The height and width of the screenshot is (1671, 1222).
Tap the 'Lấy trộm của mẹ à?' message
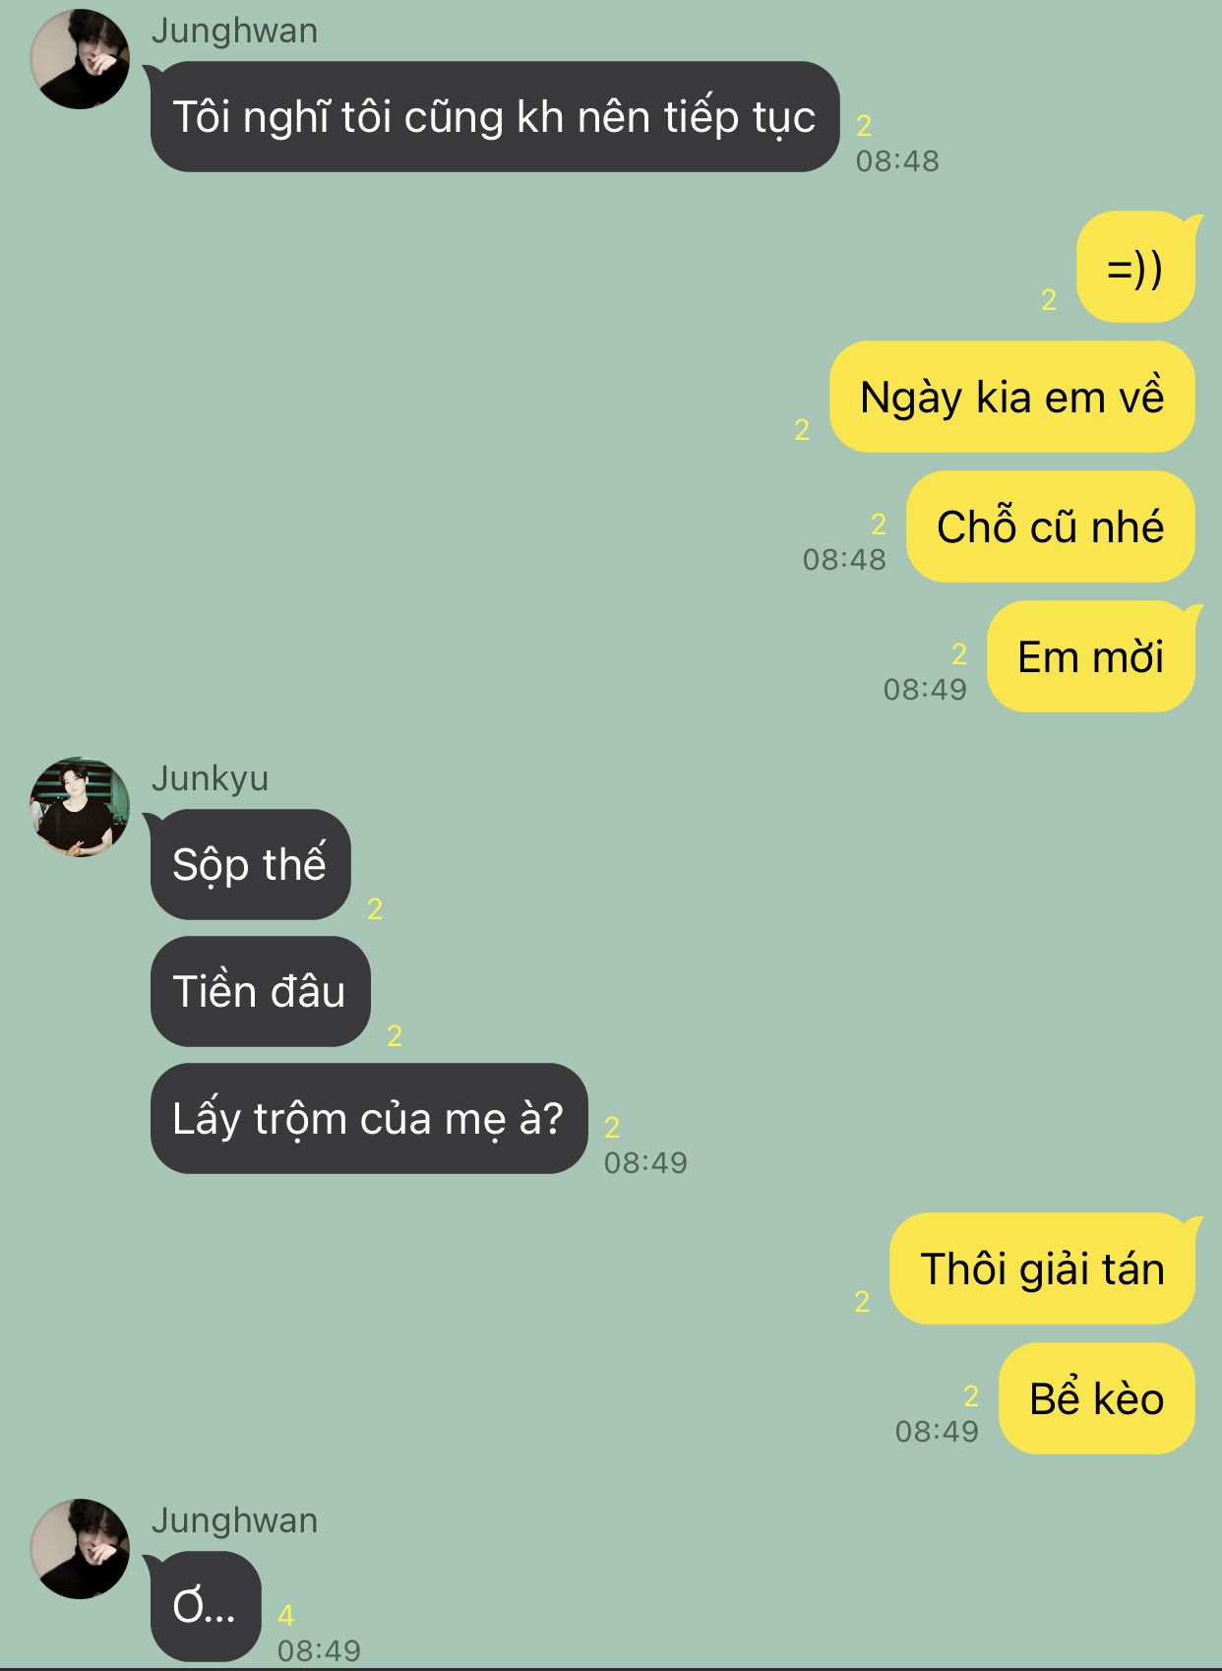coord(368,1118)
